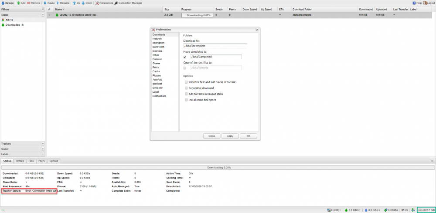Open the connections 0 (200) dropdown
This screenshot has width=436, height=213.
[334, 210]
